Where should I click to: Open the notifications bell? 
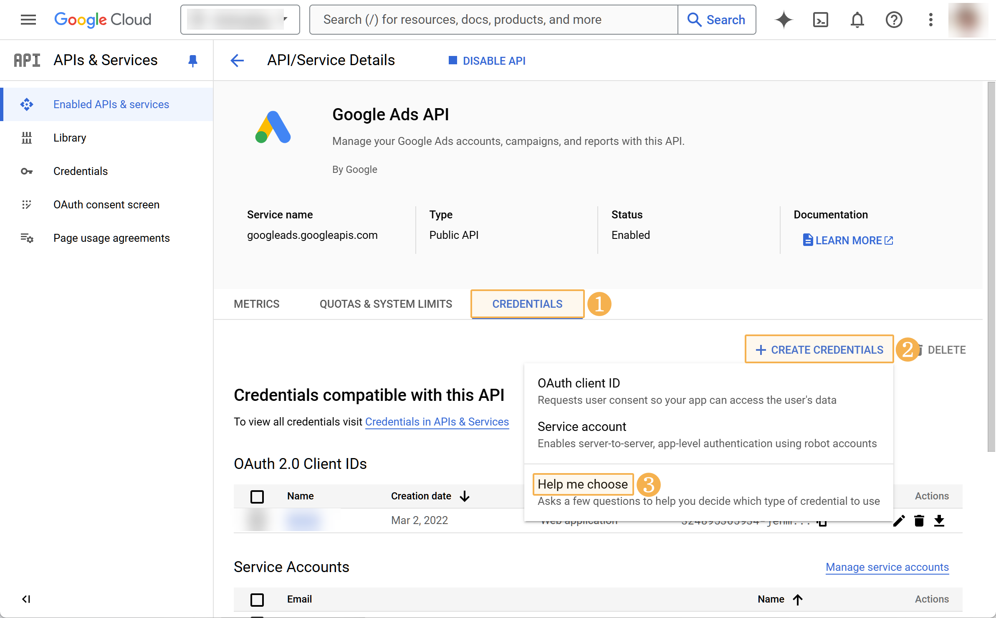tap(857, 20)
